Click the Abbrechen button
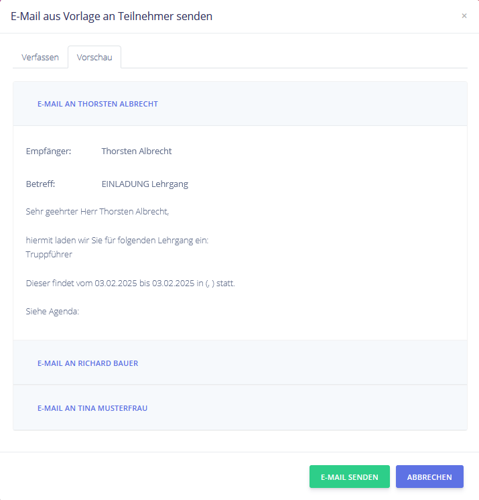The width and height of the screenshot is (479, 500). (x=429, y=477)
